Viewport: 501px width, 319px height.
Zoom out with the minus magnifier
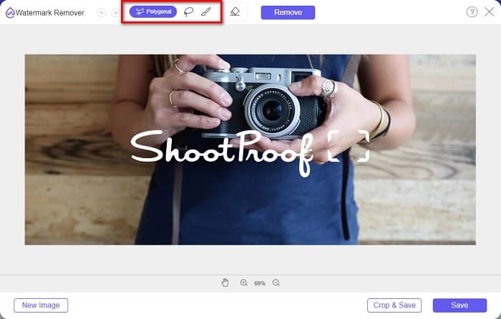pos(276,283)
